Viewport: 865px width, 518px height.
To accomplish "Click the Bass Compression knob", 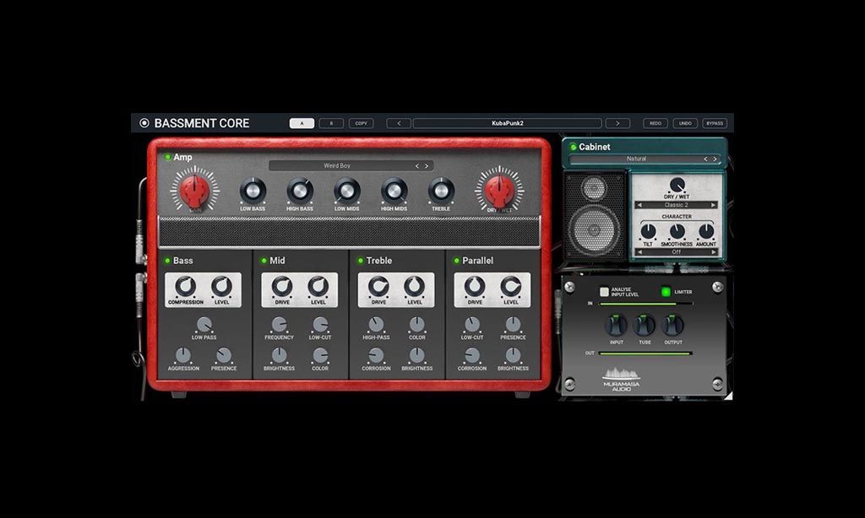I will click(185, 287).
